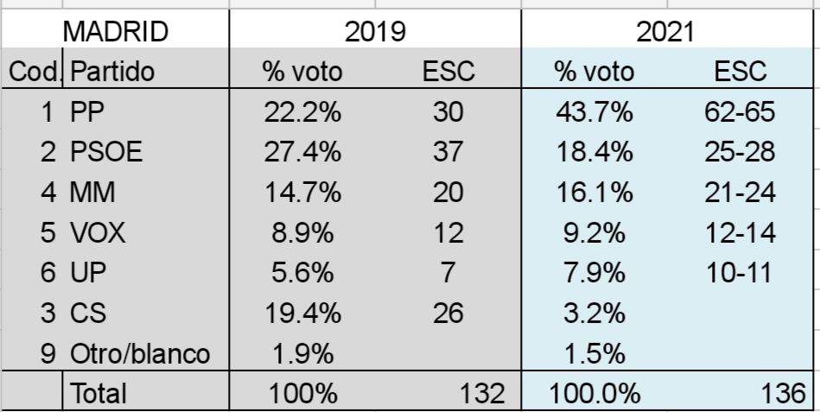
Task: Click VOX 2019 vote share 8.9%
Action: point(301,231)
